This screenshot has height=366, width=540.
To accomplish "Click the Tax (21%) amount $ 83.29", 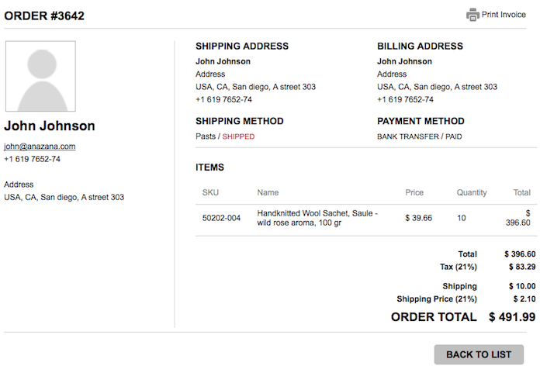I will click(x=522, y=267).
